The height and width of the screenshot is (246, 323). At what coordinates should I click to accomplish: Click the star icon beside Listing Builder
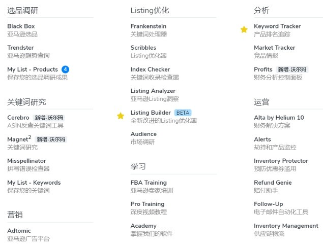[x=121, y=116]
